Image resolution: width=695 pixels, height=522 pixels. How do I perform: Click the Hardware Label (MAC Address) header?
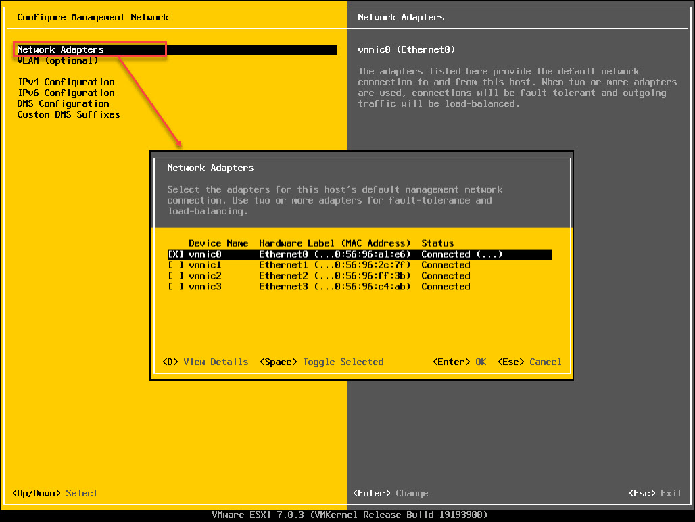click(x=335, y=243)
